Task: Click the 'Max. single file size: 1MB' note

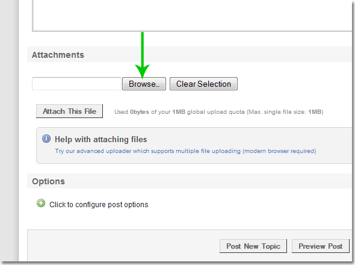Action: [x=285, y=112]
